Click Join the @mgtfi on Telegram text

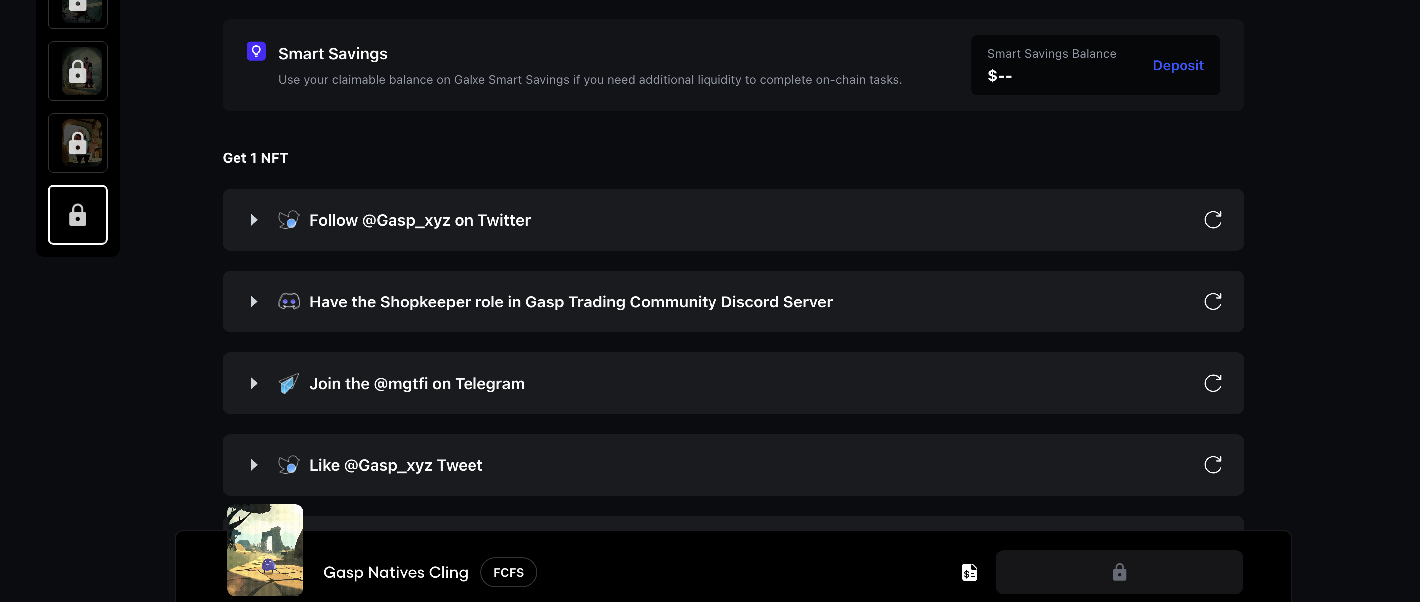click(x=417, y=383)
